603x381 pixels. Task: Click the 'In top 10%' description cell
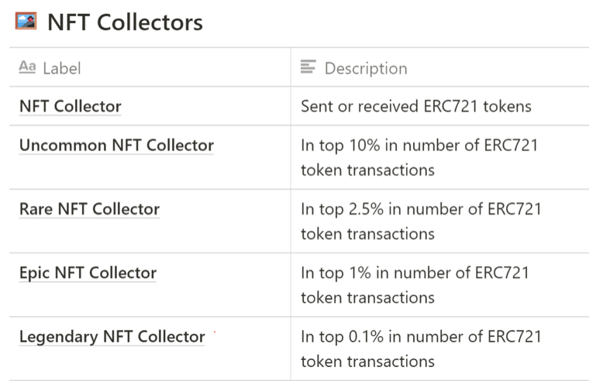(x=440, y=157)
